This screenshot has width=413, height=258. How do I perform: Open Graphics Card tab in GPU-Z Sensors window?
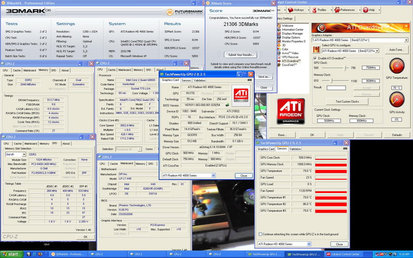266,149
